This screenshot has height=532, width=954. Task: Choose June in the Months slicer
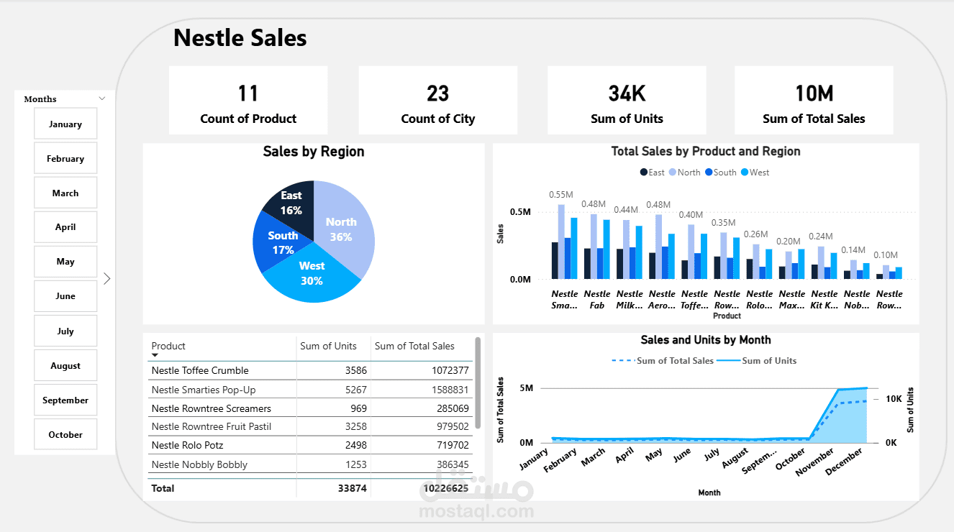(65, 295)
